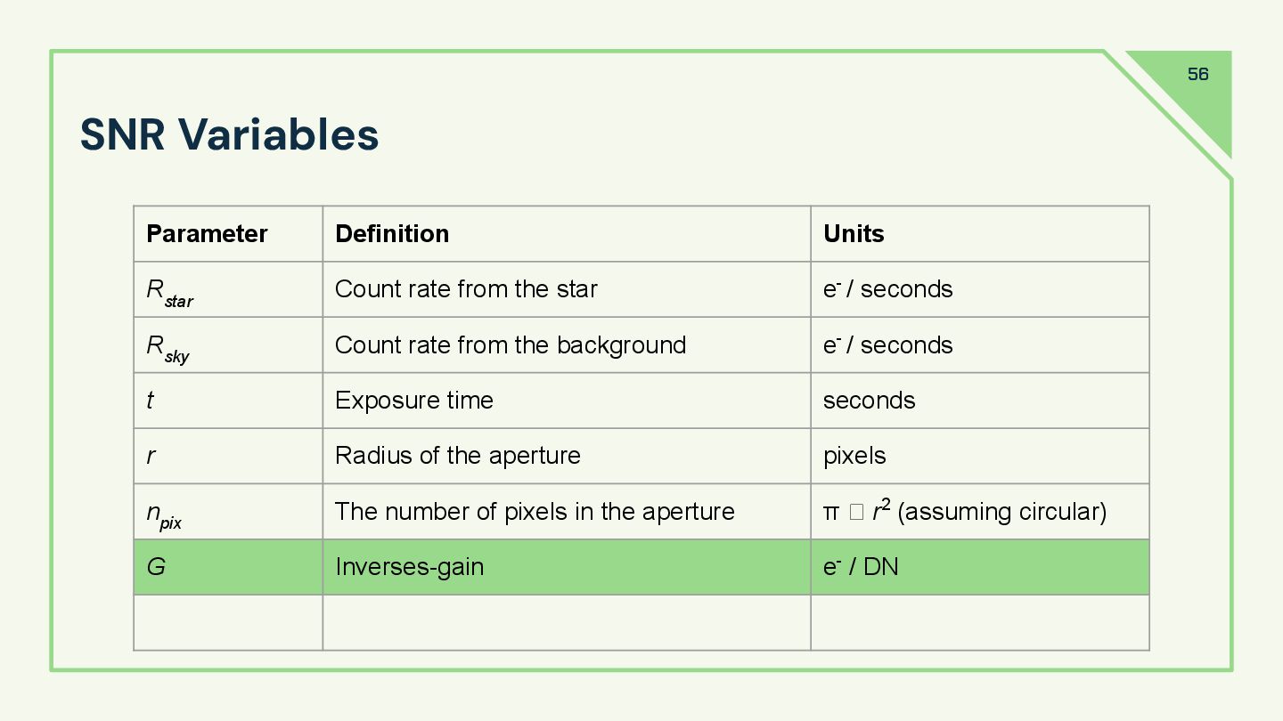The width and height of the screenshot is (1283, 721).
Task: Select the npix parameter cell
Action: (228, 512)
